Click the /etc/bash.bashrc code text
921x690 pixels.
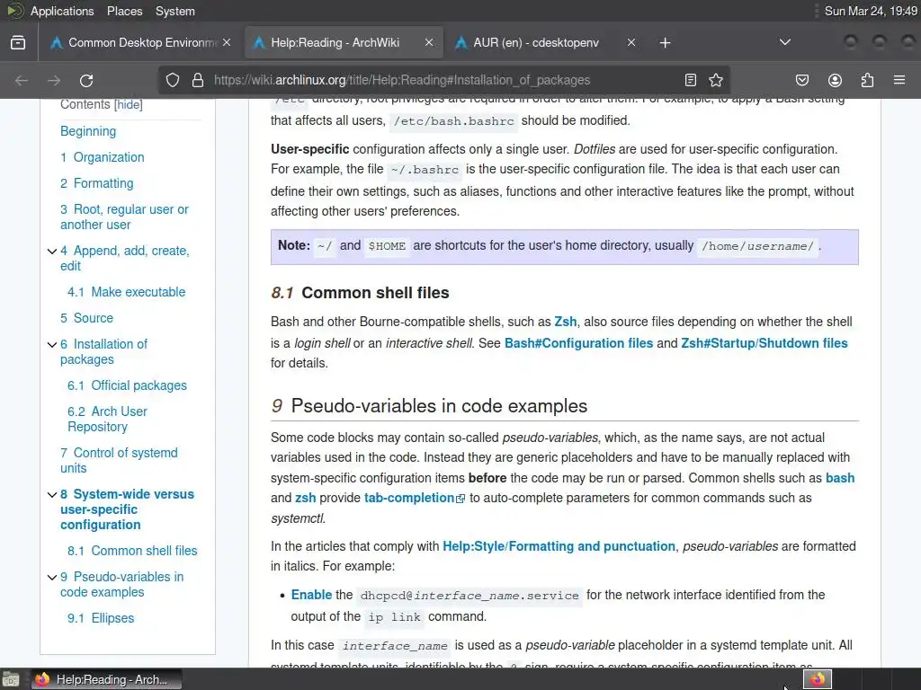453,121
